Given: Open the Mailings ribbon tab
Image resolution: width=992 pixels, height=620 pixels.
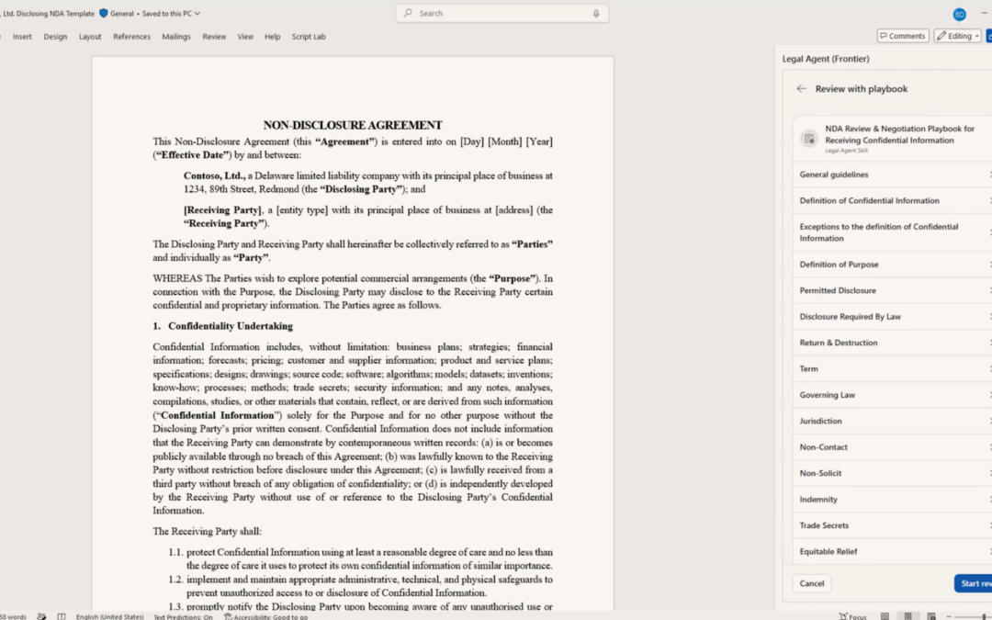Looking at the screenshot, I should point(175,37).
